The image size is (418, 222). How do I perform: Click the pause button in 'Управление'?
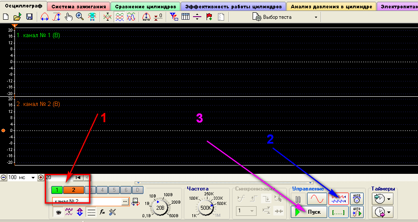pos(298,199)
